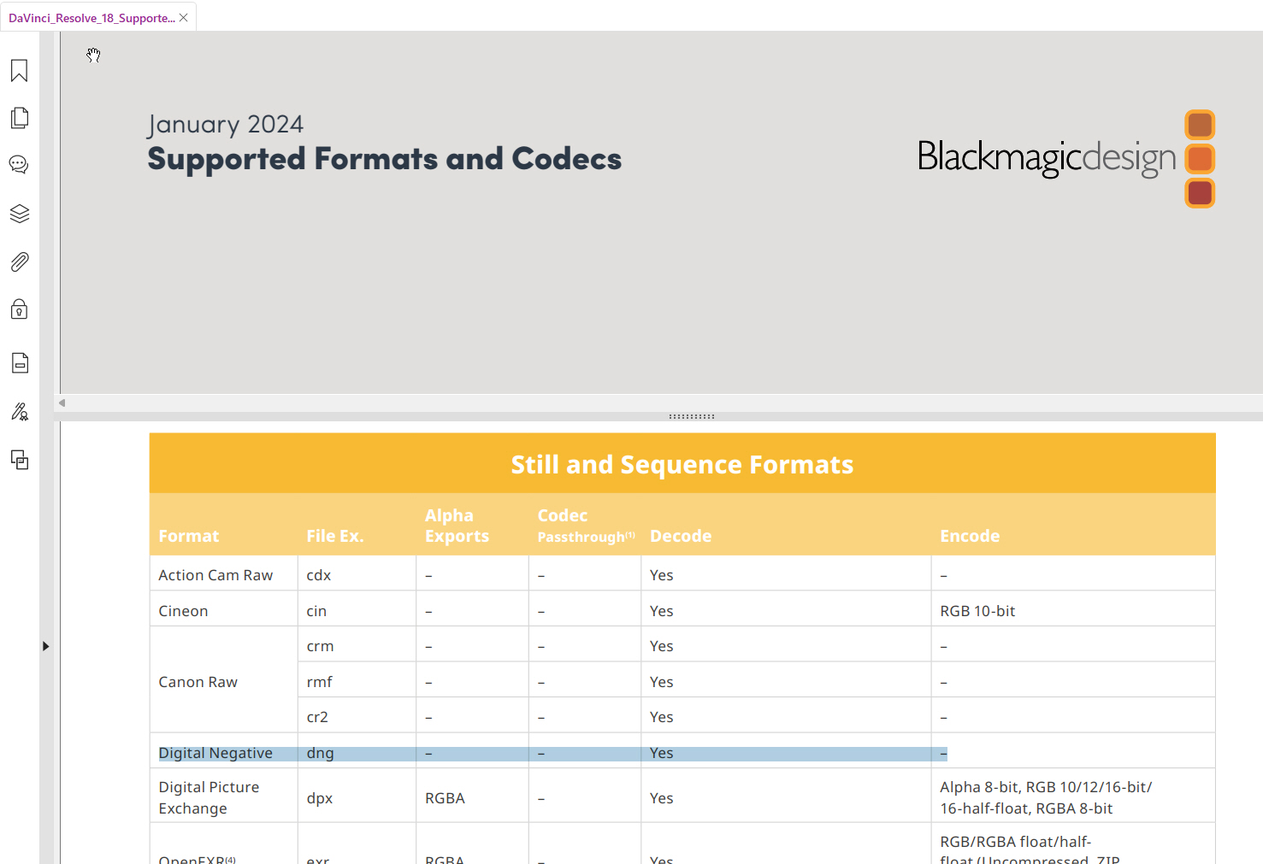Click the "Supported Formats and Codecs" title
The width and height of the screenshot is (1263, 864).
point(385,159)
